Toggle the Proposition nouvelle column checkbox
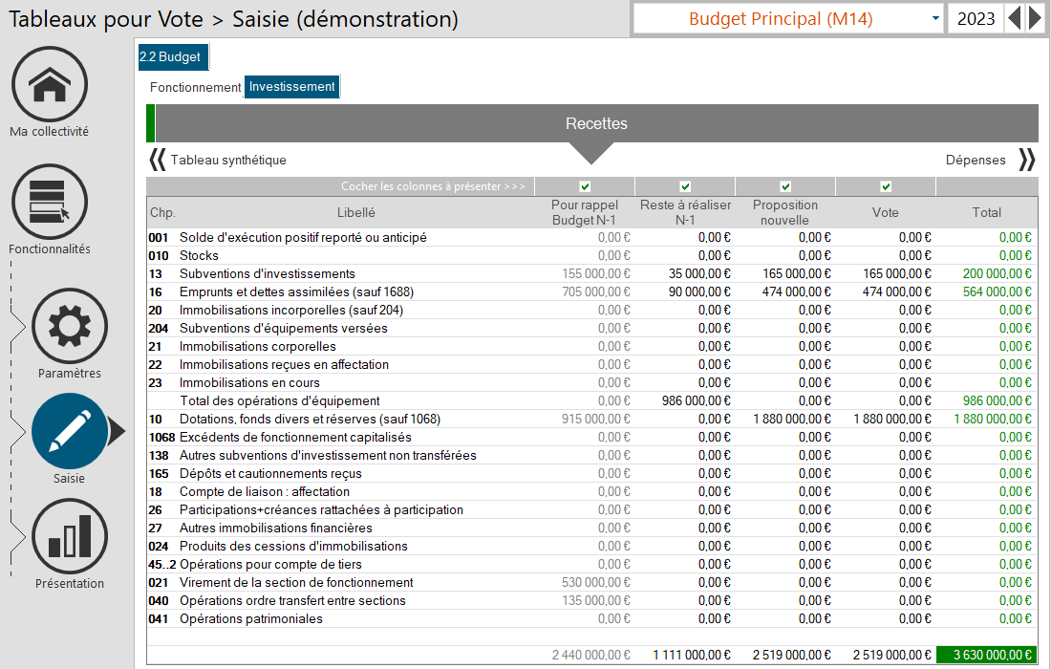 click(x=785, y=186)
